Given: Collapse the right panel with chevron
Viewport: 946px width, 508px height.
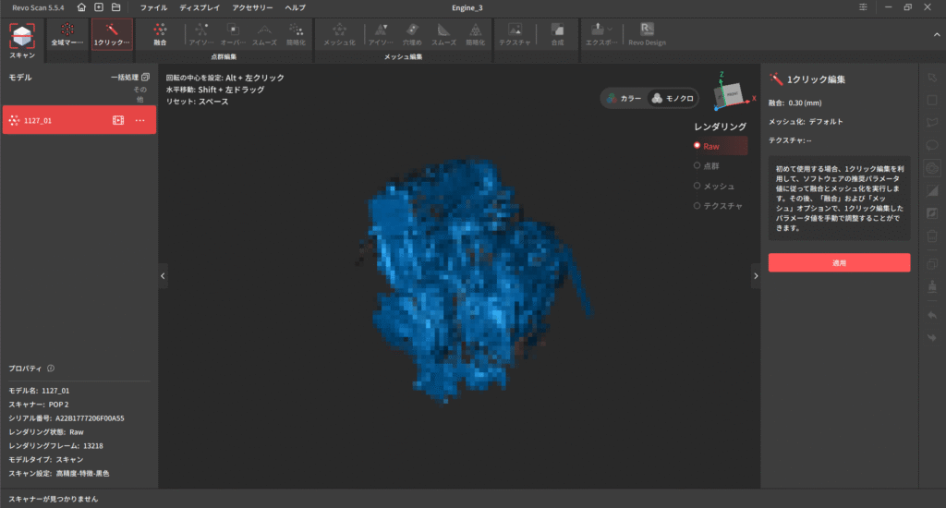Looking at the screenshot, I should point(755,275).
